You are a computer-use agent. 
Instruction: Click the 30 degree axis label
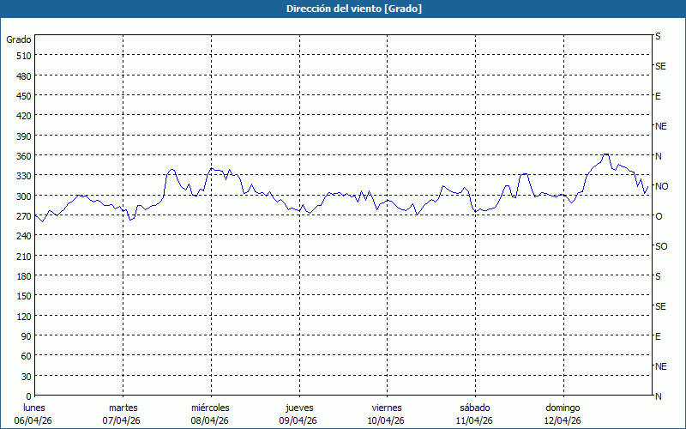pyautogui.click(x=26, y=376)
